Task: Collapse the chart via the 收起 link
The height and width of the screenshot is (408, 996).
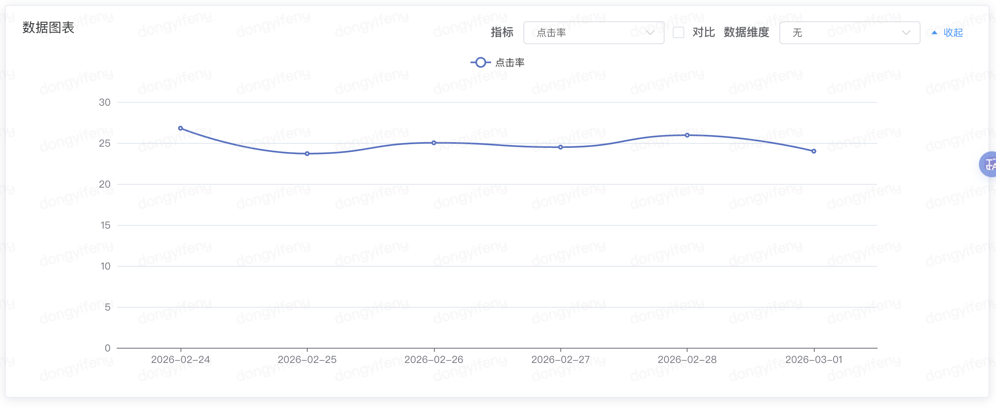Action: tap(953, 33)
